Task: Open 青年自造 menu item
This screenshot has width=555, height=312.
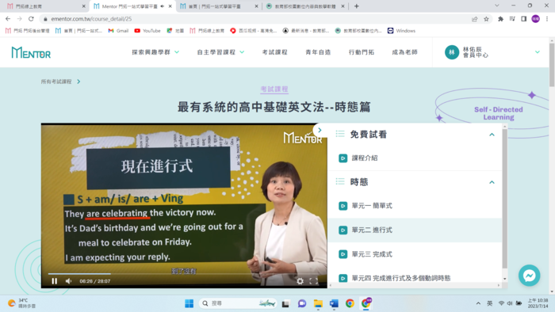Action: 318,52
